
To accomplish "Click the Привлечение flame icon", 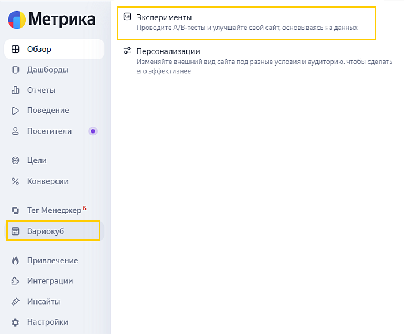I will [16, 260].
